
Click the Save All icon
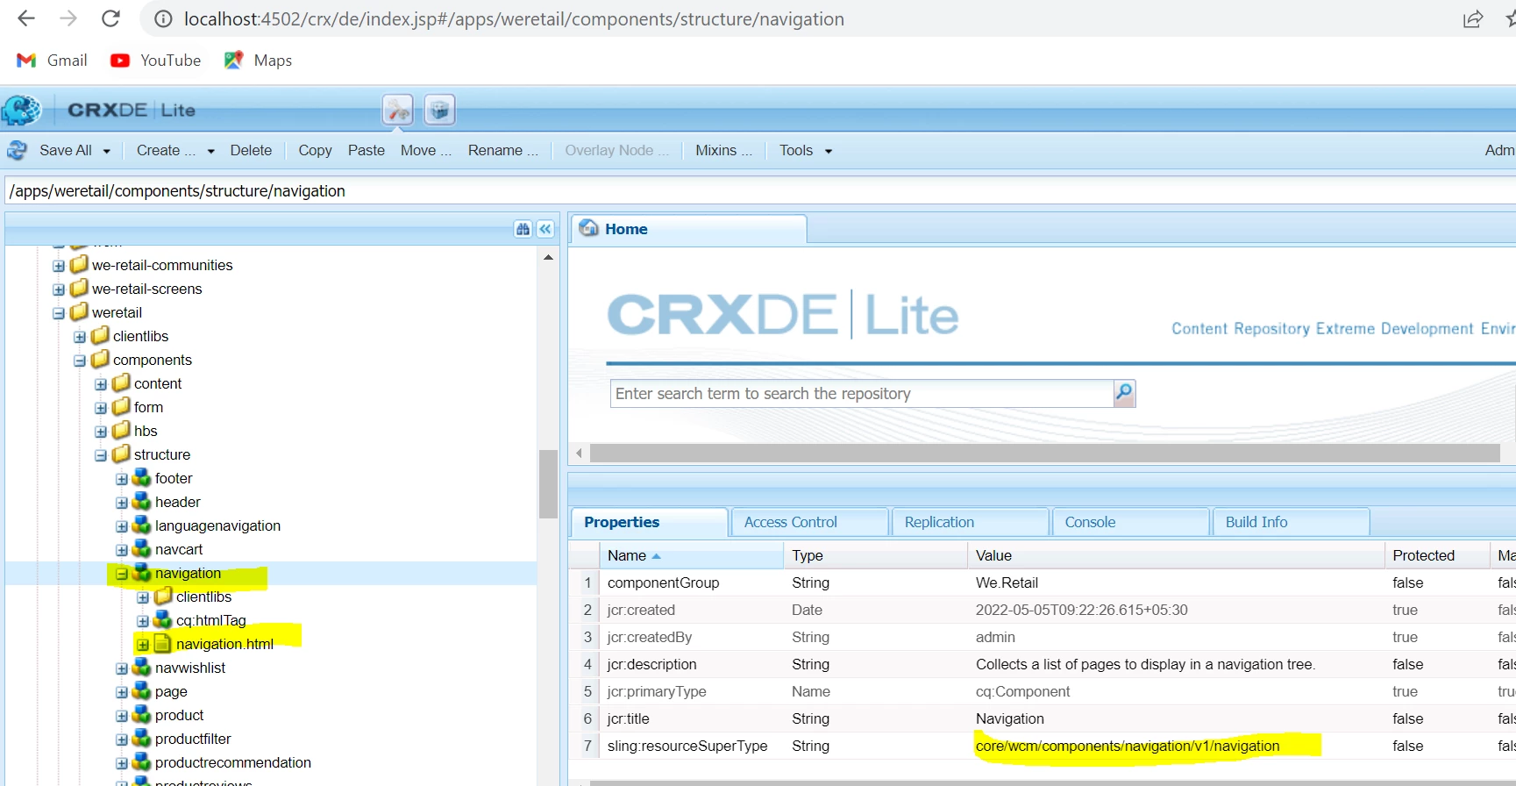point(18,150)
